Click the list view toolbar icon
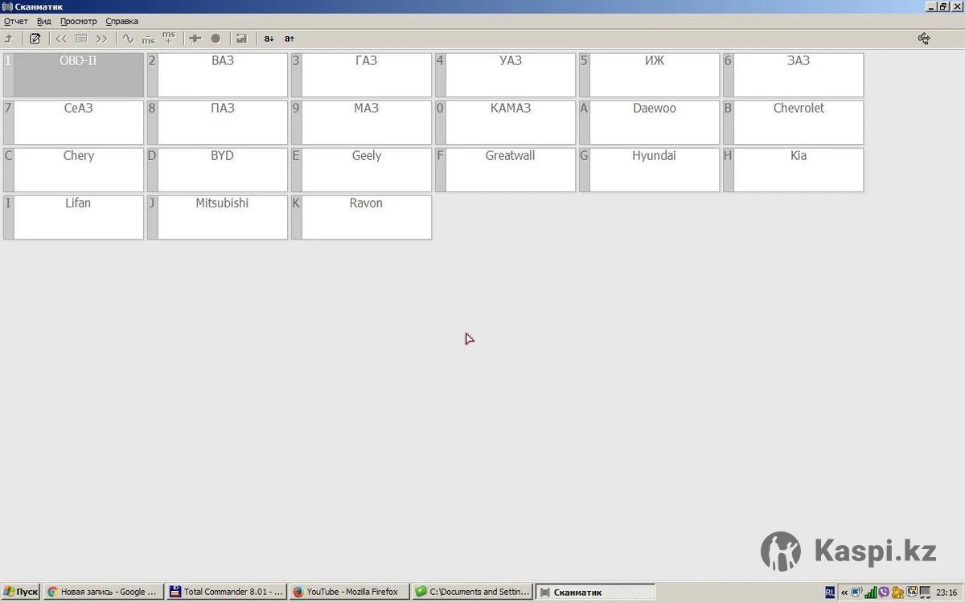Screen dimensions: 965x603 [81, 39]
